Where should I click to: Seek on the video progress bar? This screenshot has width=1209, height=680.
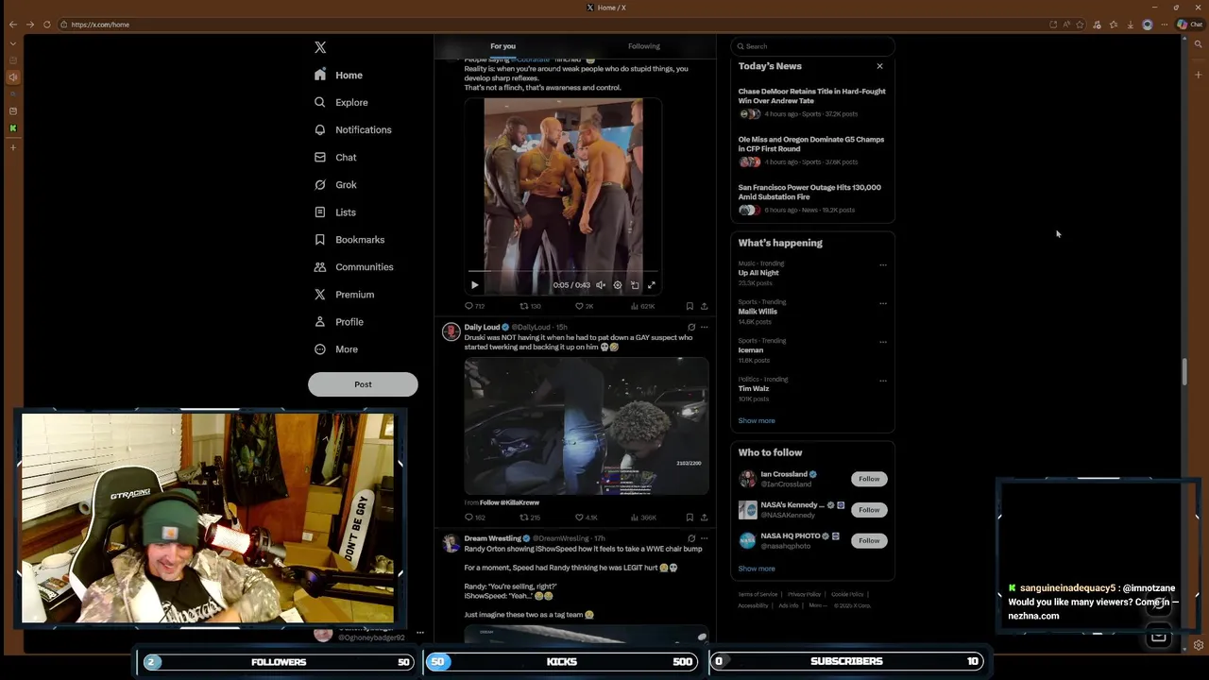(x=563, y=272)
